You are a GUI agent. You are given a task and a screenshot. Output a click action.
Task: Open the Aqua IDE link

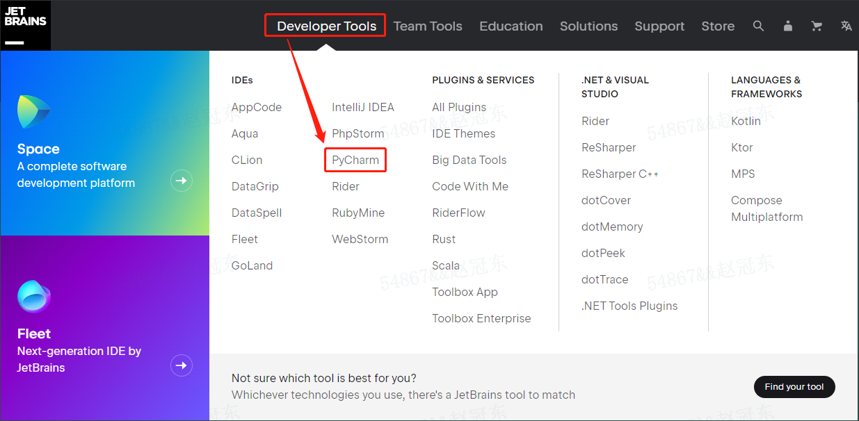[x=245, y=133]
